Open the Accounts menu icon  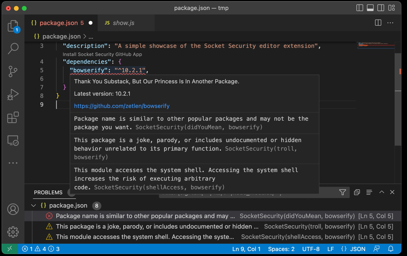pyautogui.click(x=13, y=209)
